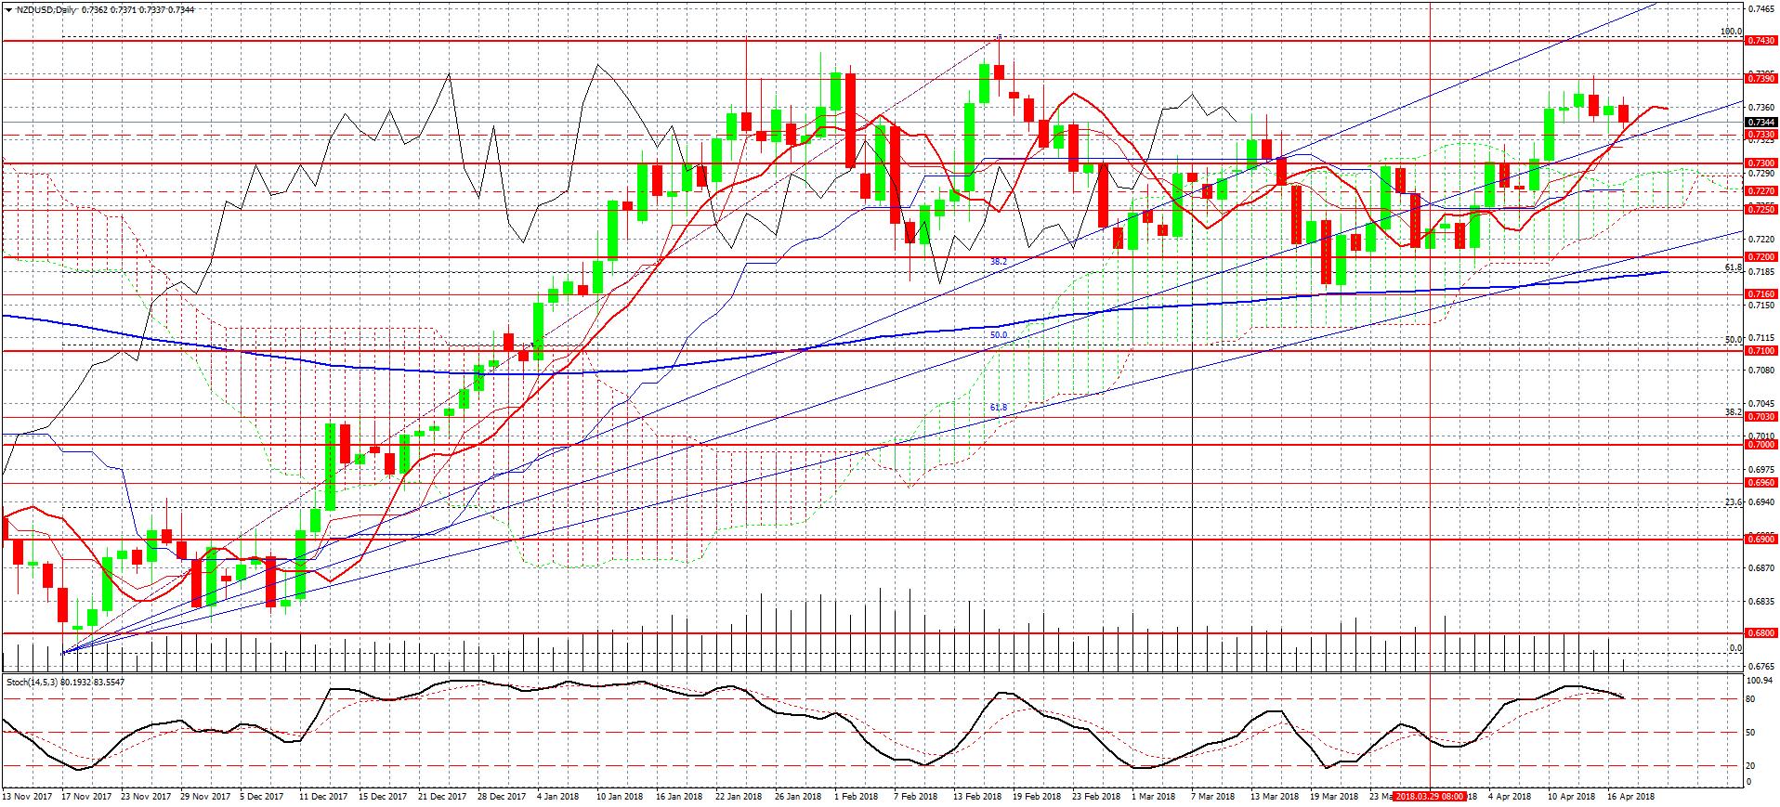The image size is (1780, 807).
Task: Click the 0.6800 red price label
Action: click(1761, 633)
